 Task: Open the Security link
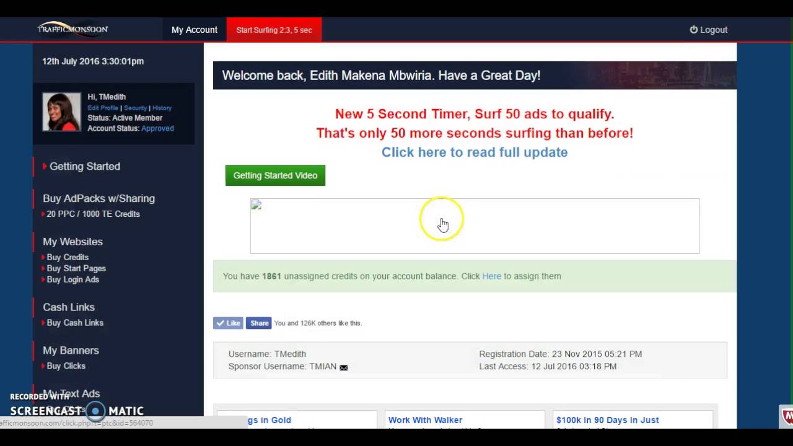point(135,108)
